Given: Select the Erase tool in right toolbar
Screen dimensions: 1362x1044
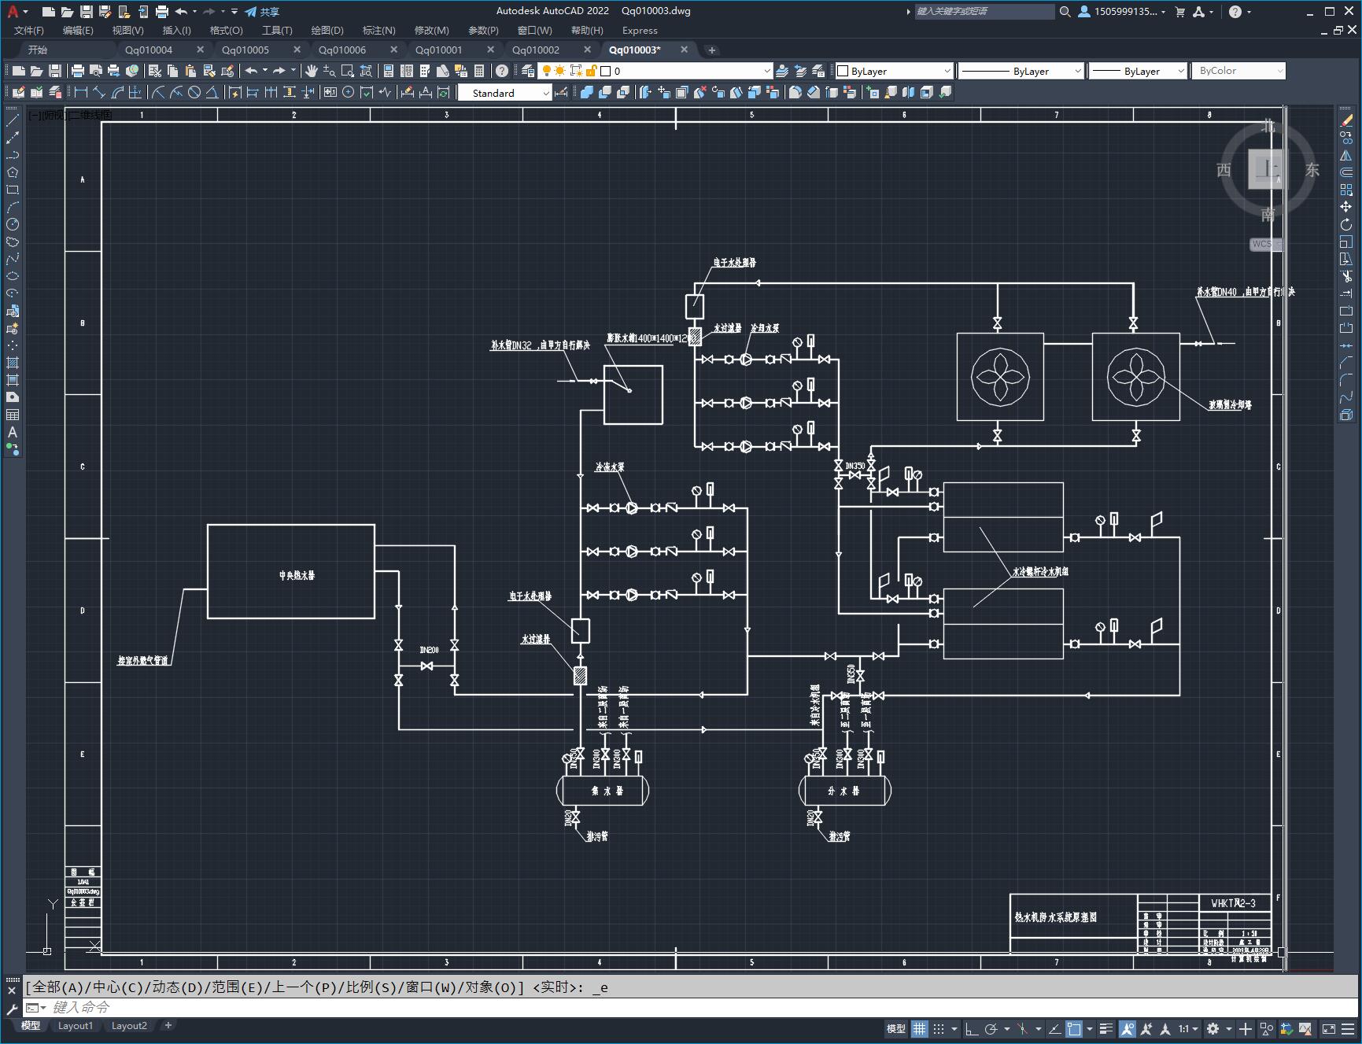Looking at the screenshot, I should (1346, 120).
